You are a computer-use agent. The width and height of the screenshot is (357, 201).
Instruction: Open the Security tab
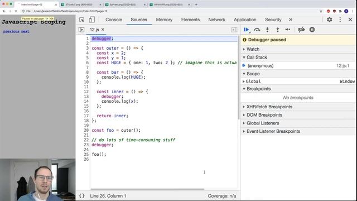273,20
